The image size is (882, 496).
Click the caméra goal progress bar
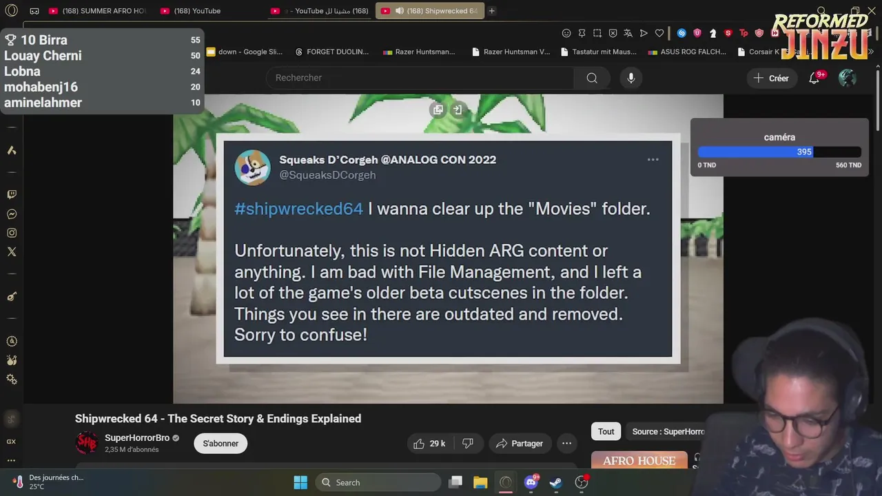[x=779, y=152]
